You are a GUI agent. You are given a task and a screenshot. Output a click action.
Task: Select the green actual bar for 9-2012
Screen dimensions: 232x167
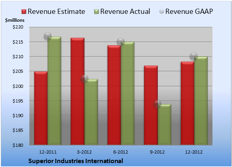(x=164, y=125)
